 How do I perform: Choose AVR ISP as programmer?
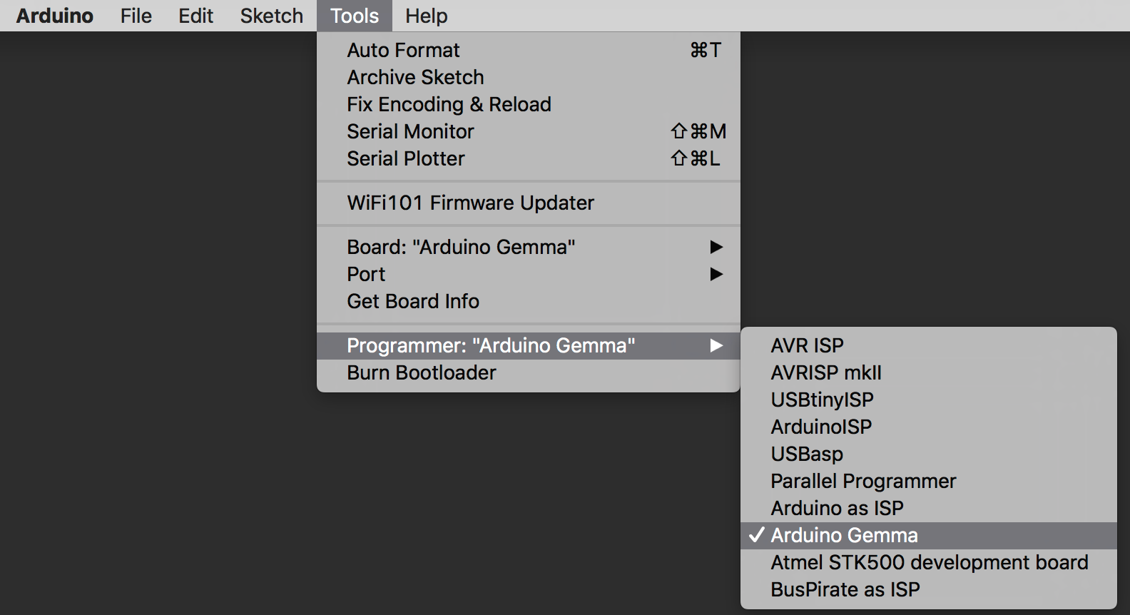[807, 345]
